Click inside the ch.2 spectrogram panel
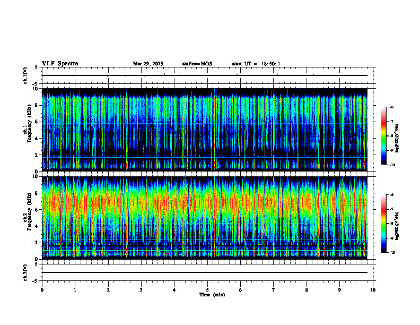The width and height of the screenshot is (420, 325). click(x=205, y=218)
